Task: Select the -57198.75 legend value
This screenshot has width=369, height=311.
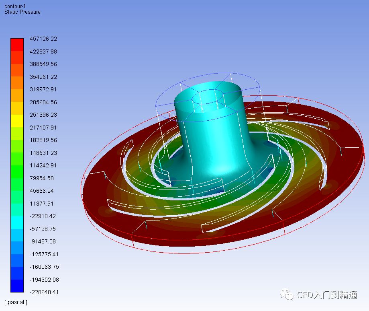Action: [43, 229]
